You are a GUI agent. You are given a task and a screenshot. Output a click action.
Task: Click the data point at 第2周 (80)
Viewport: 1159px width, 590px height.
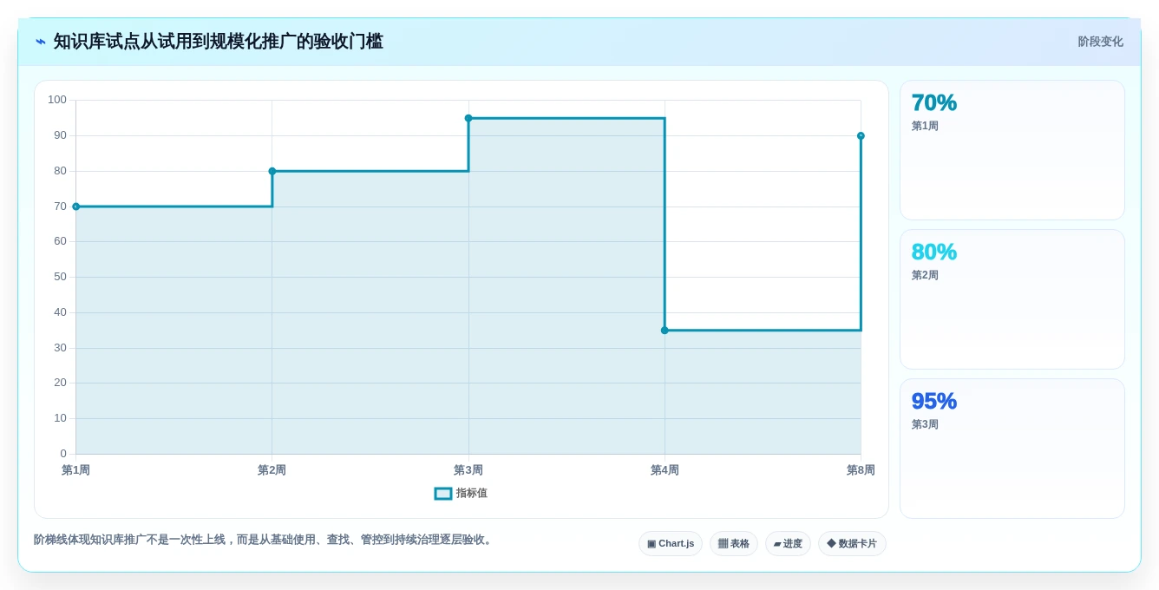(x=272, y=171)
